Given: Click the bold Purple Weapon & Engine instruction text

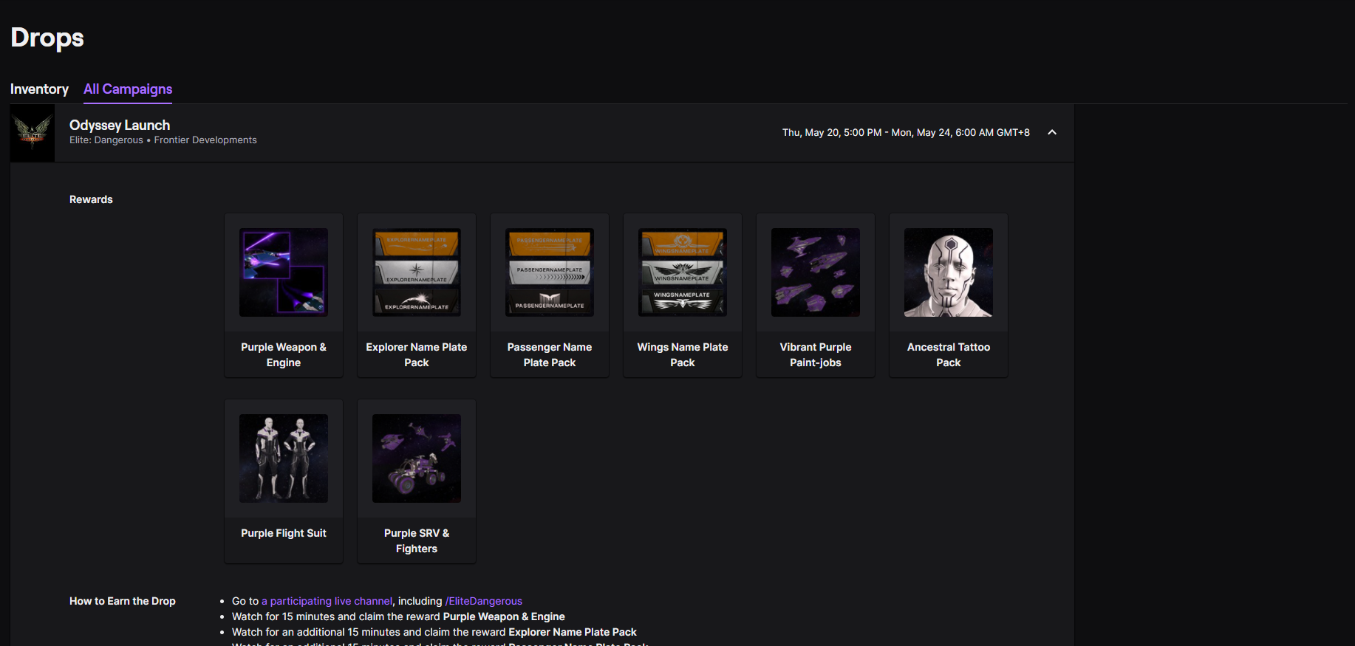Looking at the screenshot, I should 504,616.
